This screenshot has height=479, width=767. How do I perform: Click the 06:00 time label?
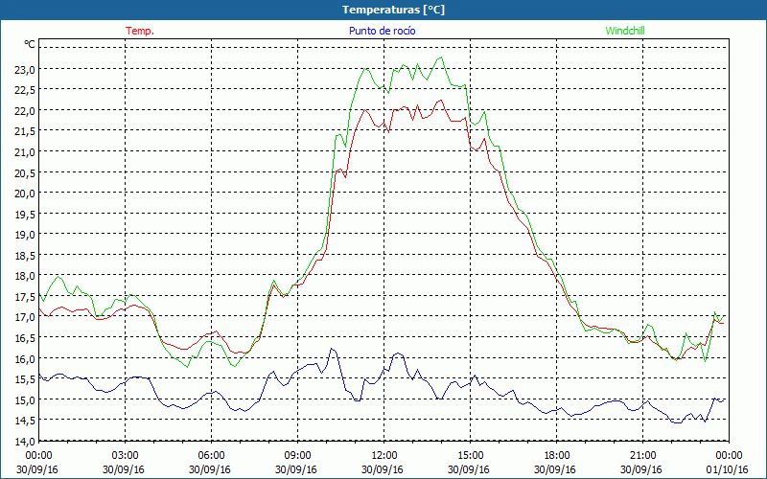coord(211,455)
